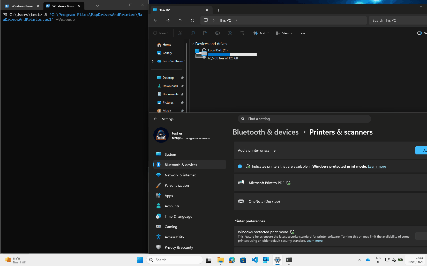Go back in File Explorer

(x=155, y=20)
